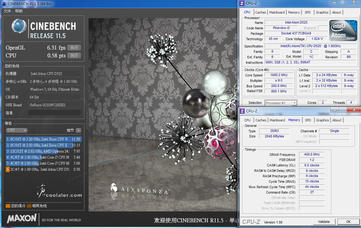Click the rendered scene image
The image size is (361, 228).
tap(163, 114)
